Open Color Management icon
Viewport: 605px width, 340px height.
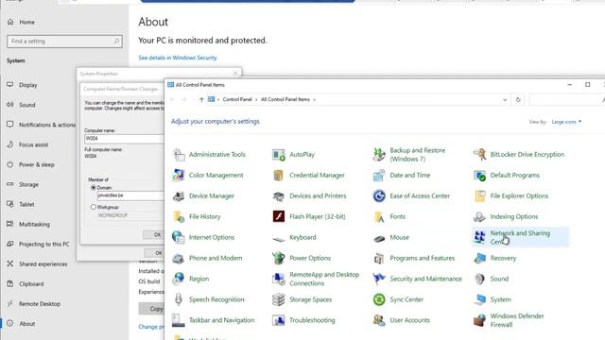click(179, 176)
